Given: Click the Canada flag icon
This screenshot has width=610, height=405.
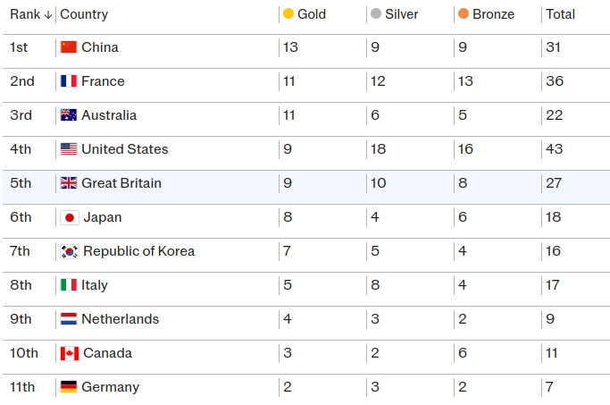Looking at the screenshot, I should click(70, 353).
